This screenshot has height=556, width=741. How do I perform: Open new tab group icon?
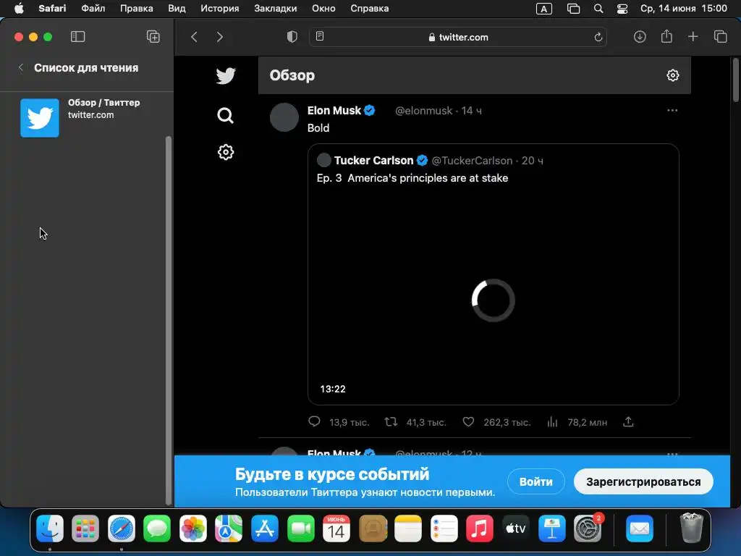(153, 37)
